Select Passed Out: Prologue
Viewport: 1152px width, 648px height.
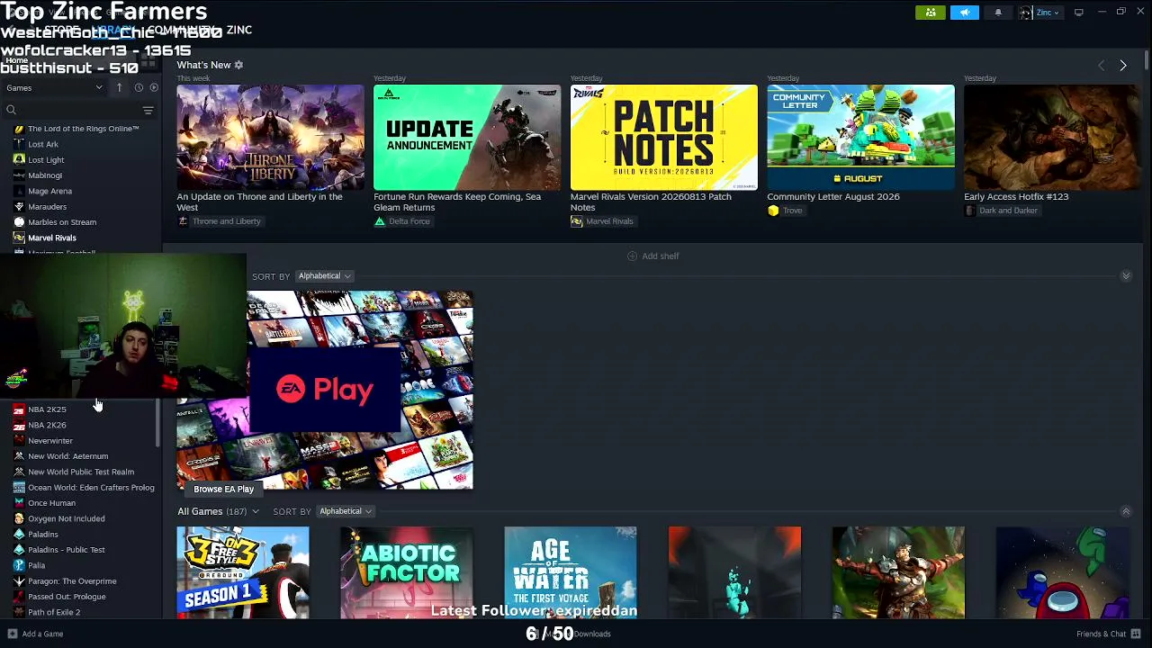coord(67,597)
